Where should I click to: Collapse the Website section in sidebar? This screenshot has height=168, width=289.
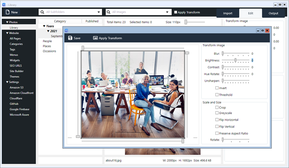pyautogui.click(x=7, y=33)
